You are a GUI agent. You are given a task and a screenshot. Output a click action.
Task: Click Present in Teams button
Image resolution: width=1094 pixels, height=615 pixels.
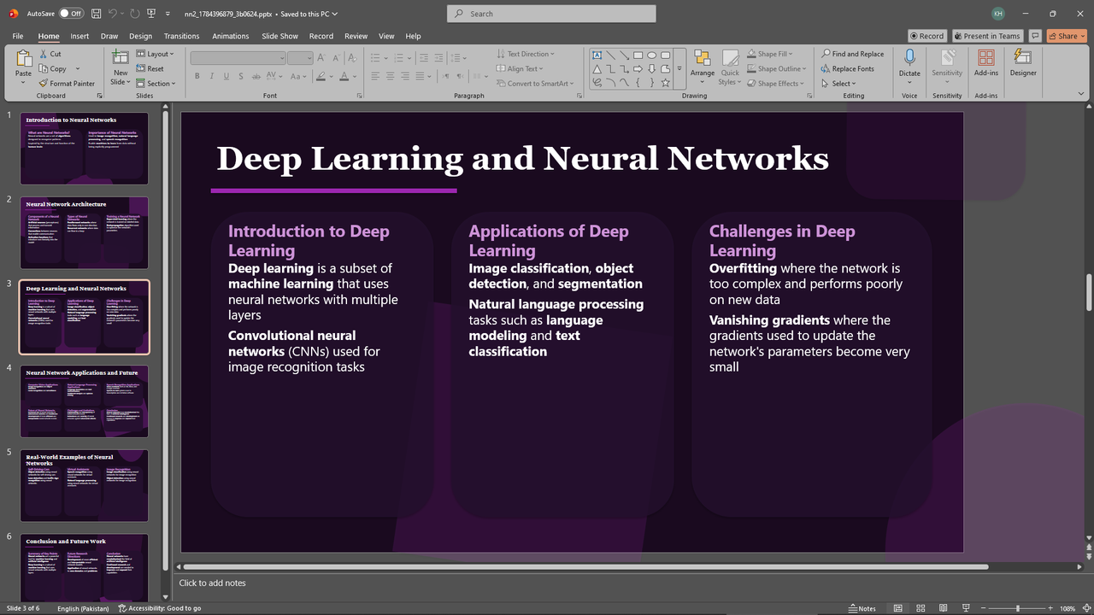(x=987, y=36)
